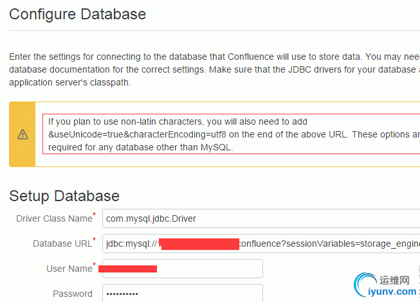Screen dimensions: 420x302
Task: Click the "Setup Database" section heading
Action: (64, 196)
